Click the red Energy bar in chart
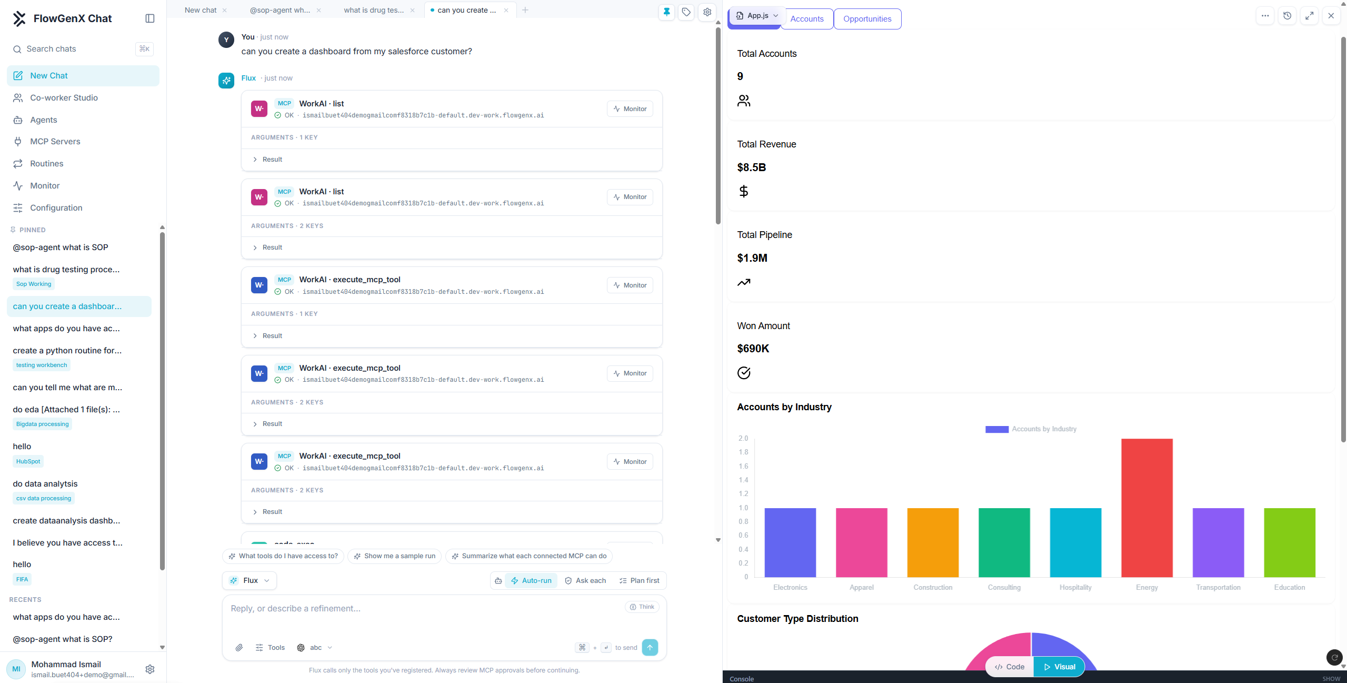Image resolution: width=1347 pixels, height=683 pixels. coord(1146,508)
